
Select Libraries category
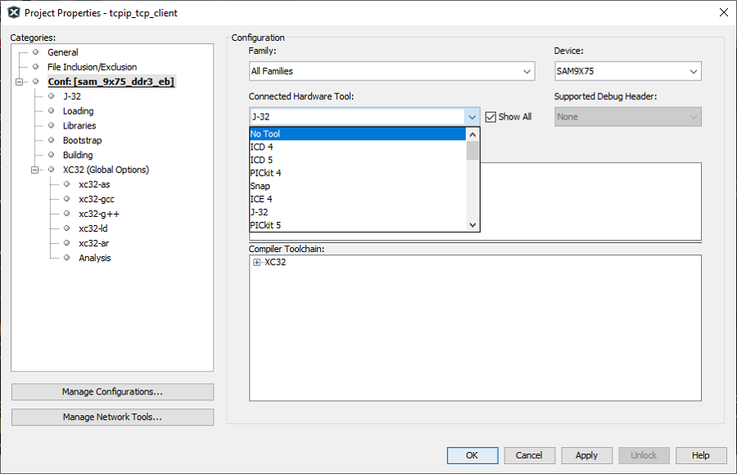(x=79, y=125)
